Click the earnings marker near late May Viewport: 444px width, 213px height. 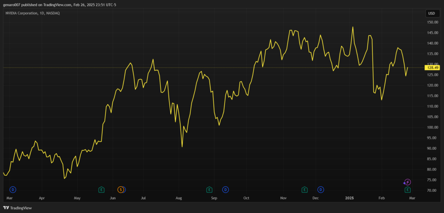(101, 190)
